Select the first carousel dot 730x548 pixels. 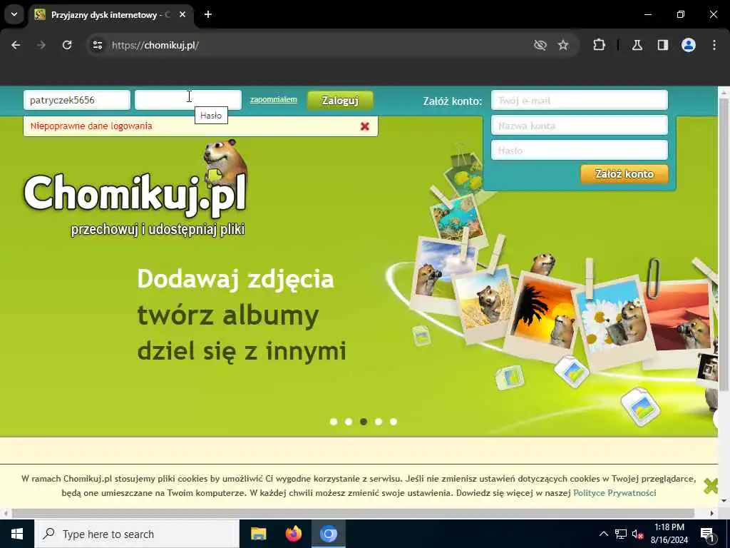click(x=334, y=422)
